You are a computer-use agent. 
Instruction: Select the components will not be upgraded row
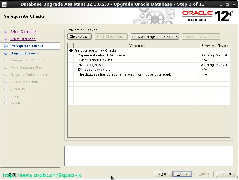click(149, 74)
